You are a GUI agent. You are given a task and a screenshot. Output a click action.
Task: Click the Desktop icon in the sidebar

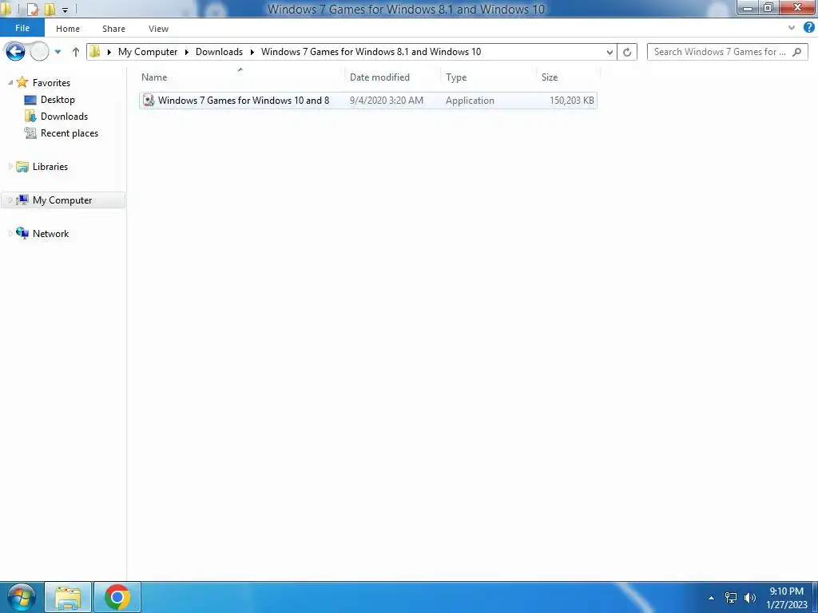coord(30,100)
